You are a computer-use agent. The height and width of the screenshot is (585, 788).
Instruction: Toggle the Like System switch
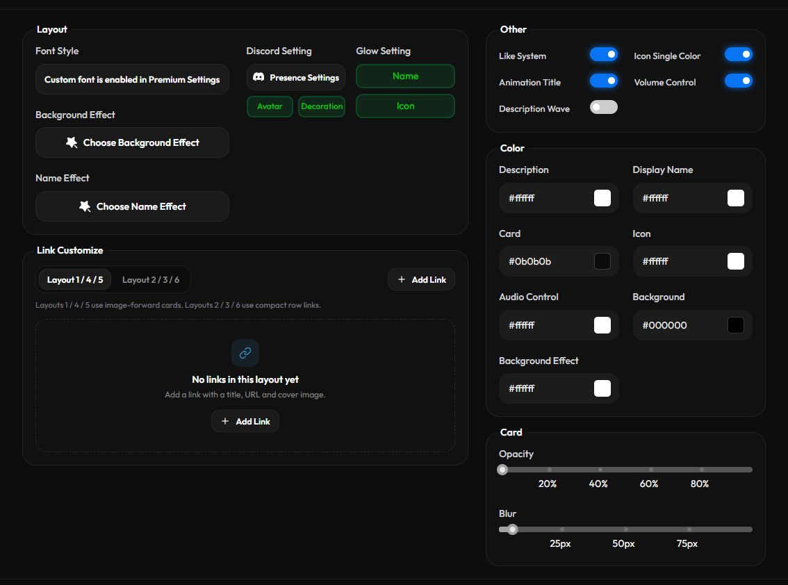coord(604,54)
